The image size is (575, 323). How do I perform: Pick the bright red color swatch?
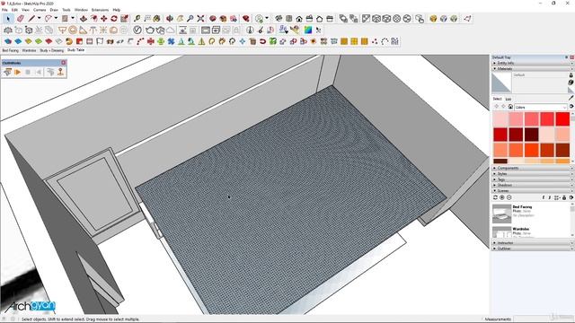click(x=562, y=119)
